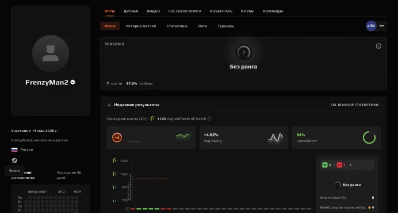Click the Steam tooltip label
This screenshot has width=398, height=213.
(14, 171)
